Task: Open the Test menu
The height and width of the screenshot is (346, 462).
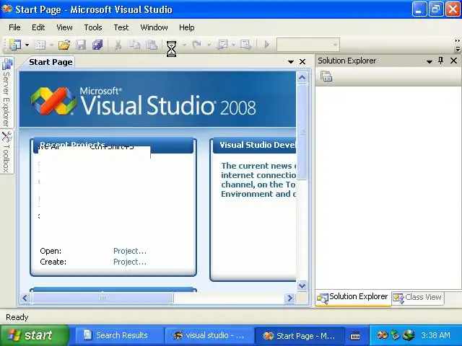Action: pos(121,27)
